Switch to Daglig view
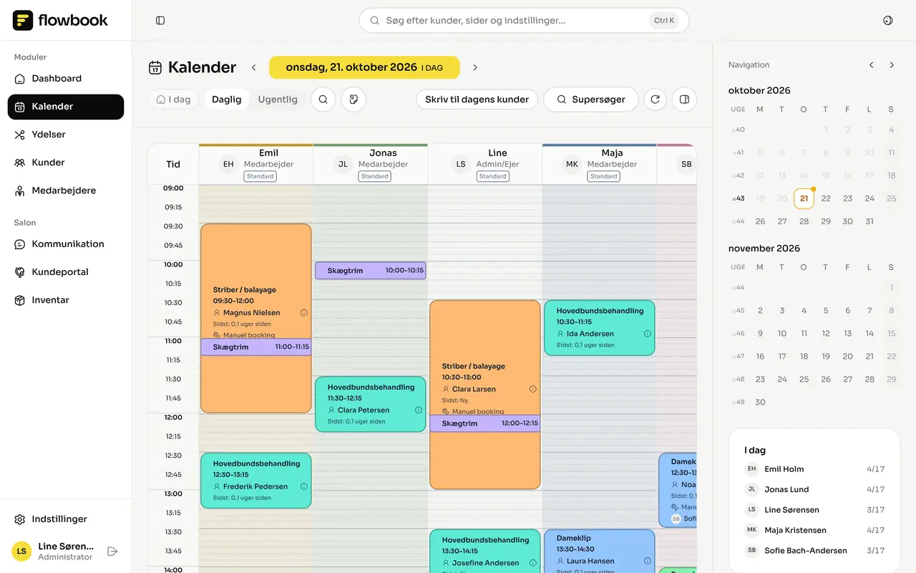Viewport: 916px width, 573px height. [226, 100]
